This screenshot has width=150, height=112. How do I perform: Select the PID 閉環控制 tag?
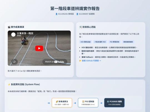coord(114,42)
